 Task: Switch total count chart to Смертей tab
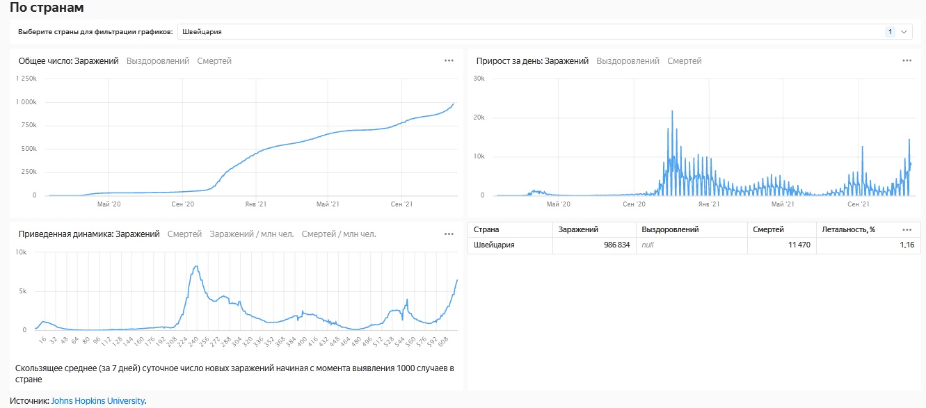pos(214,61)
